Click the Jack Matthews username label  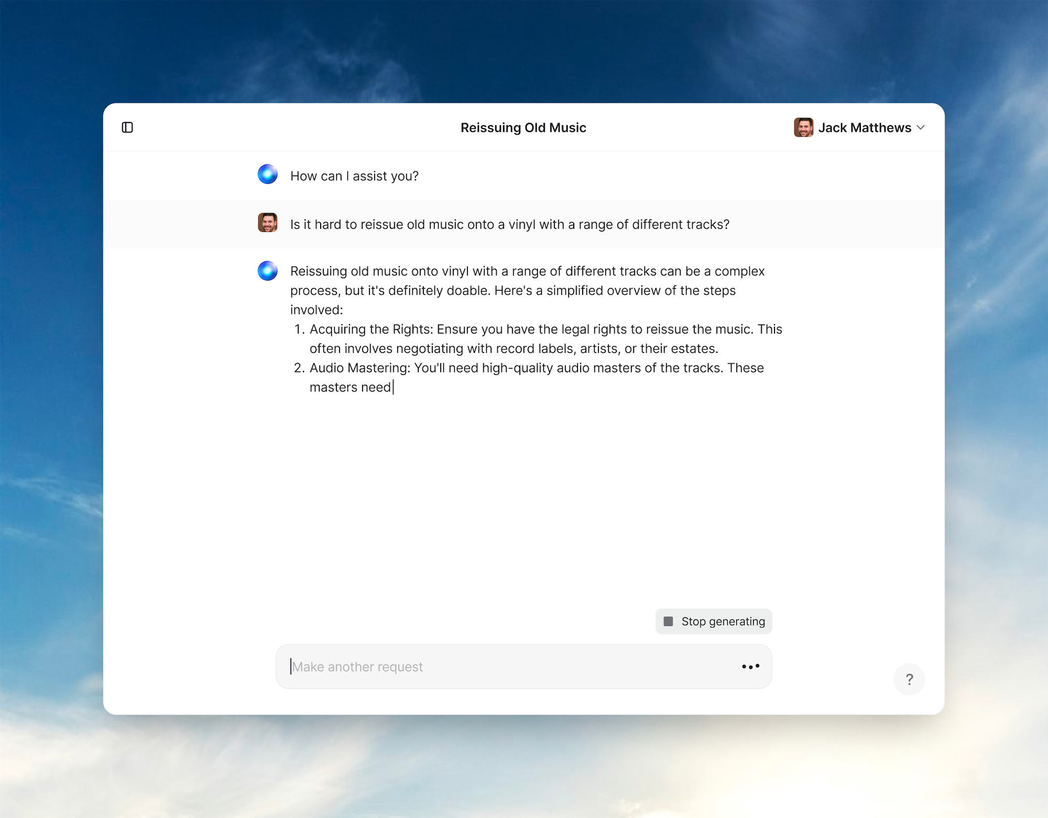click(x=865, y=128)
